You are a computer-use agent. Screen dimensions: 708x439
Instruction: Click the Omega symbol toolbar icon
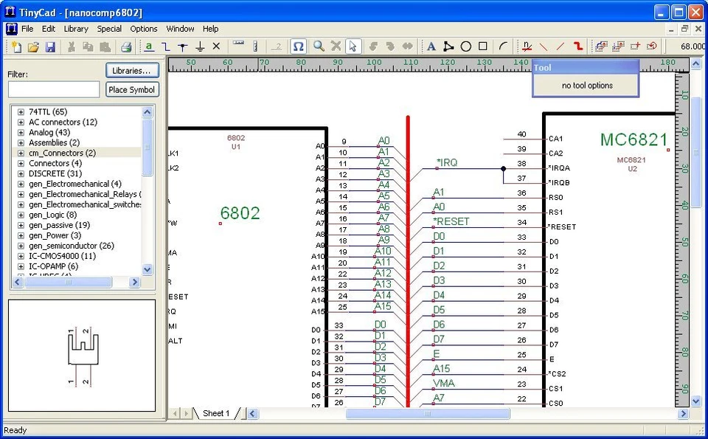click(298, 46)
